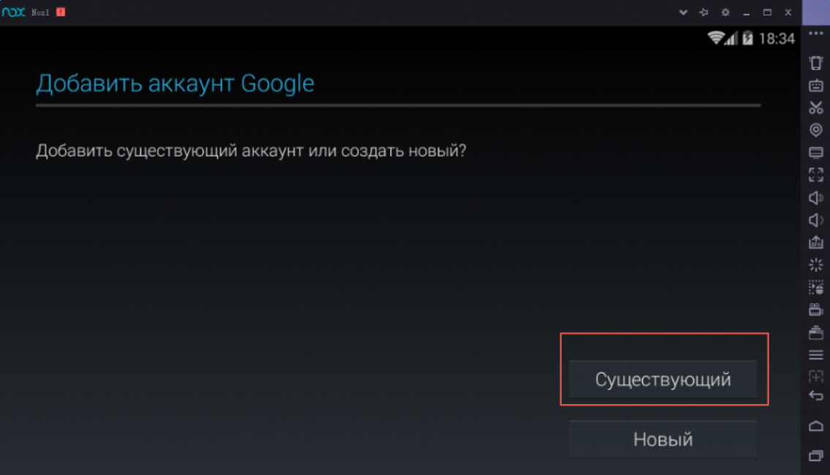Click the loading spinner cleanup icon
Image resolution: width=830 pixels, height=475 pixels.
coord(815,265)
